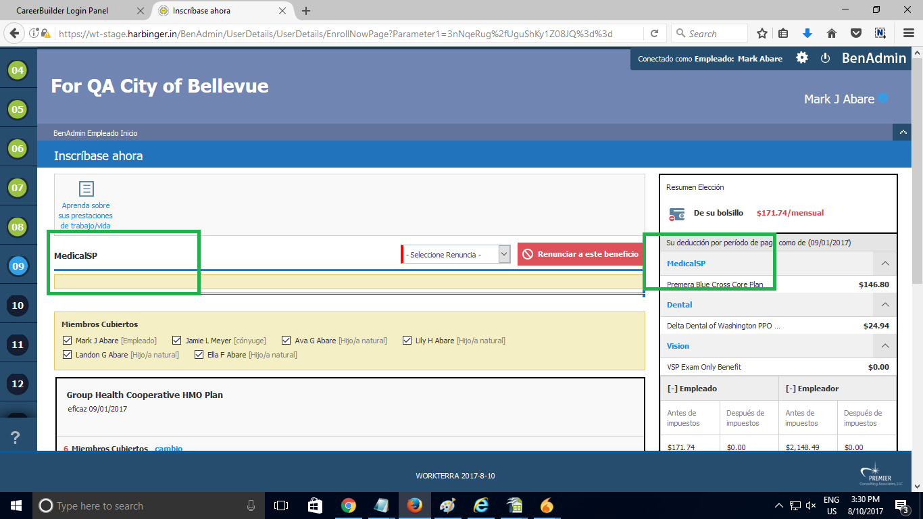Viewport: 923px width, 519px height.
Task: Open Task View on the taskbar
Action: tap(281, 505)
